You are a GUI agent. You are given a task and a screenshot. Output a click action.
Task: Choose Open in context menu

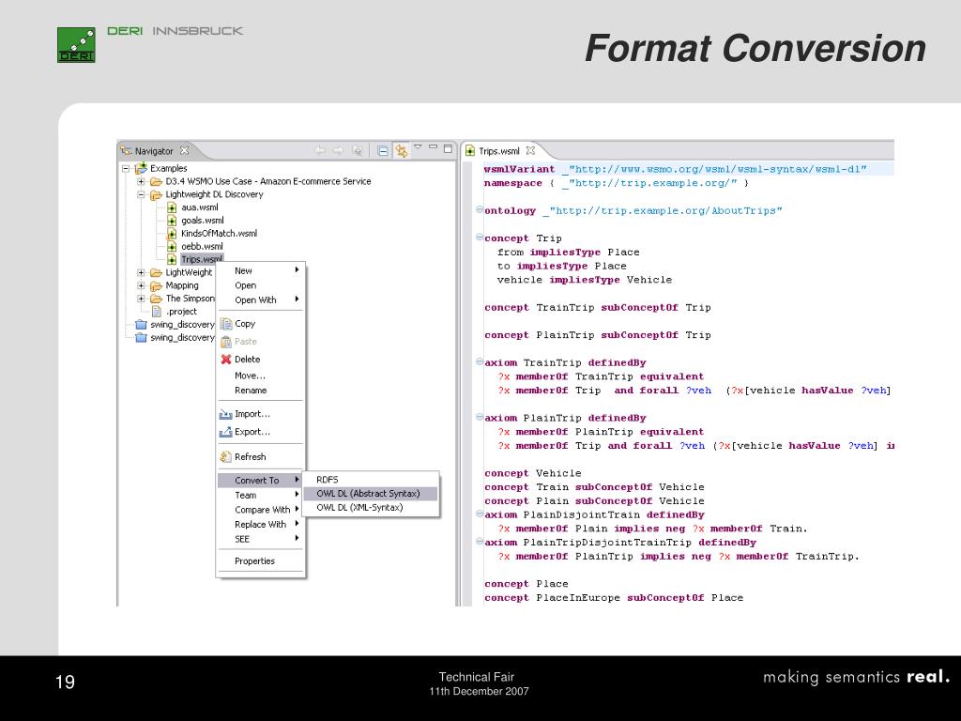point(261,285)
